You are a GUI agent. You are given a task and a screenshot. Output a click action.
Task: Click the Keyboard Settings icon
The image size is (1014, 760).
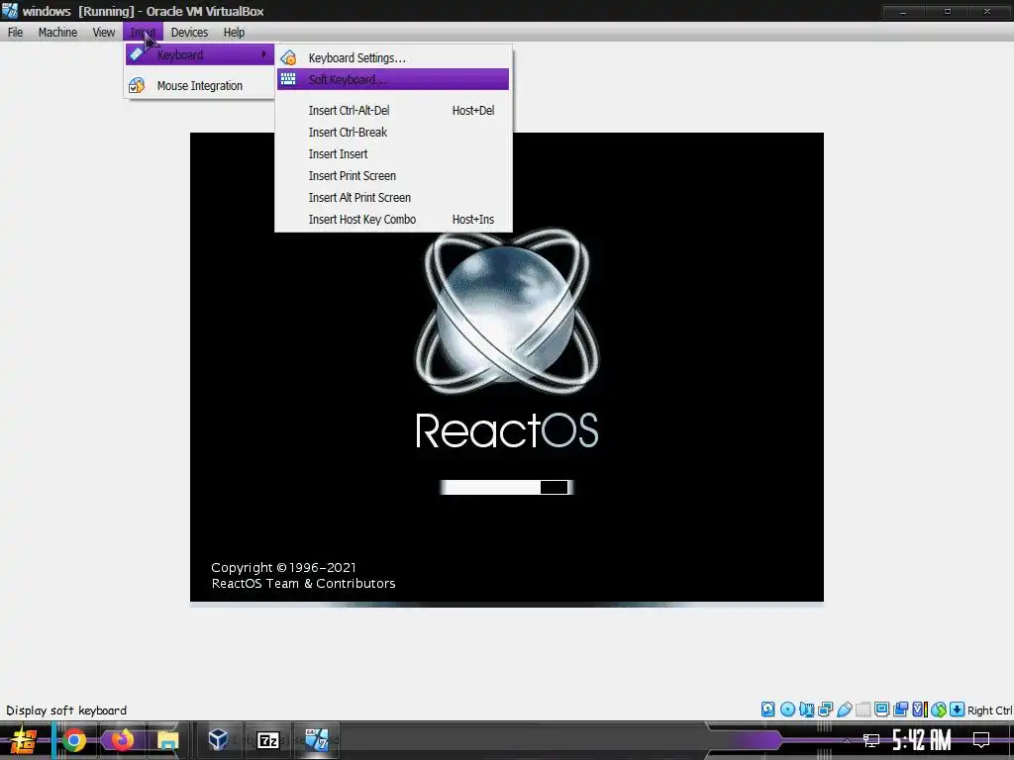288,58
